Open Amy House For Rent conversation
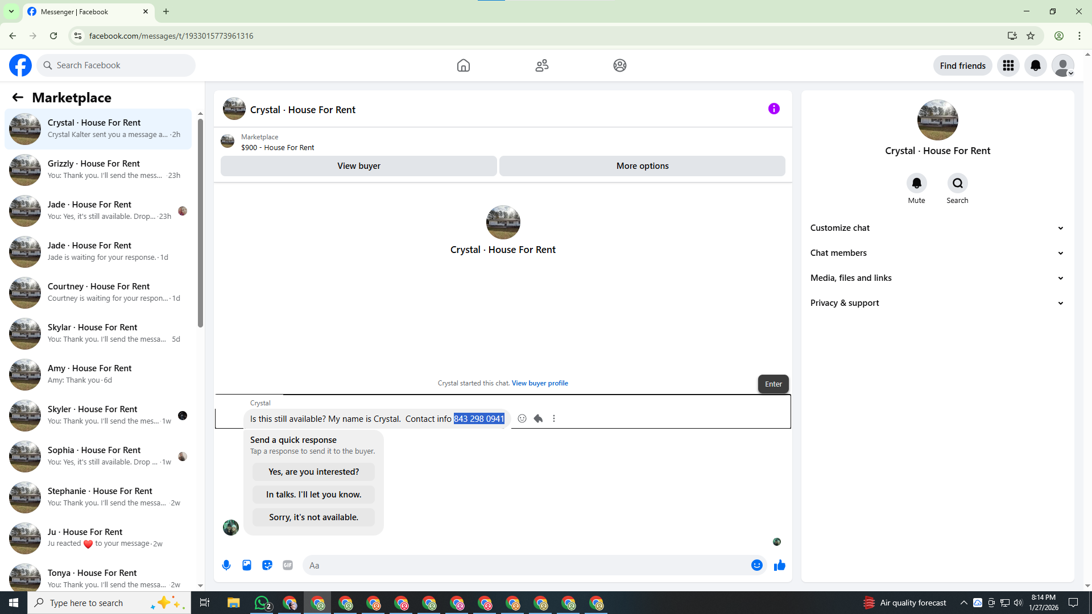Screen dimensions: 1092x614 tap(98, 374)
